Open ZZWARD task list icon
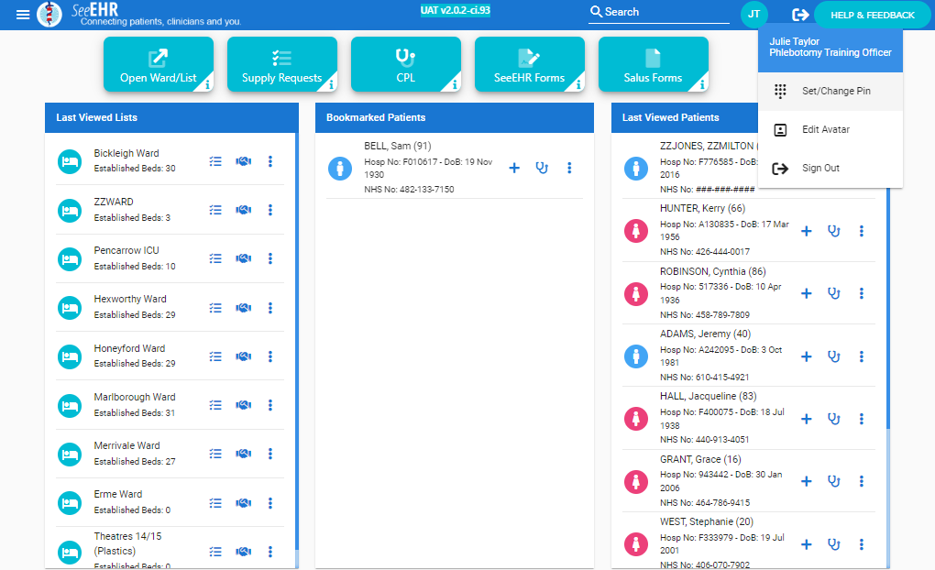The image size is (935, 570). point(215,210)
